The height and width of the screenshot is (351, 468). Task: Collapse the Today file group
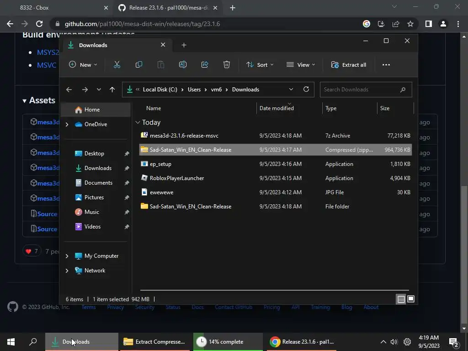pos(138,122)
